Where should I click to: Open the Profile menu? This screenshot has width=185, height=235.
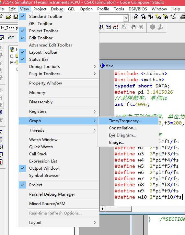coord(103,9)
